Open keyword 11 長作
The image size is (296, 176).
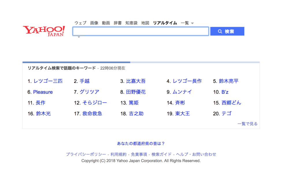pos(40,103)
